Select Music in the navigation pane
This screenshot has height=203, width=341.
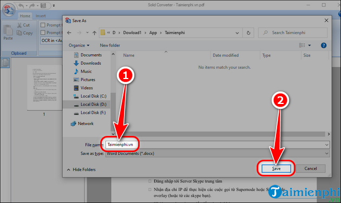tap(83, 71)
